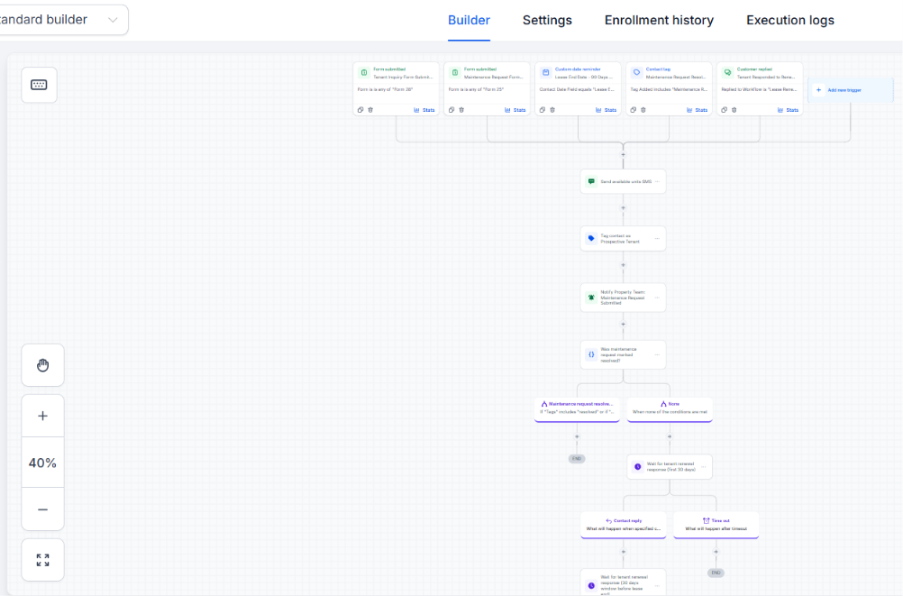Viewport: 903px width, 596px height.
Task: Copy the Customer replied trigger
Action: point(725,109)
